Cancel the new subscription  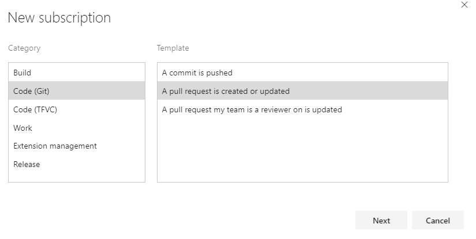click(x=437, y=221)
